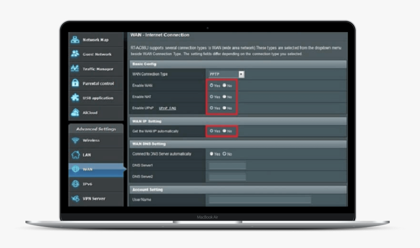Click the User Name input field
Viewport: 420px width, 248px height.
click(x=260, y=200)
